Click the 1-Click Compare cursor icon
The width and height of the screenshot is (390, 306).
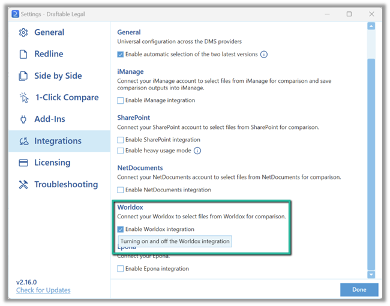[x=24, y=98]
